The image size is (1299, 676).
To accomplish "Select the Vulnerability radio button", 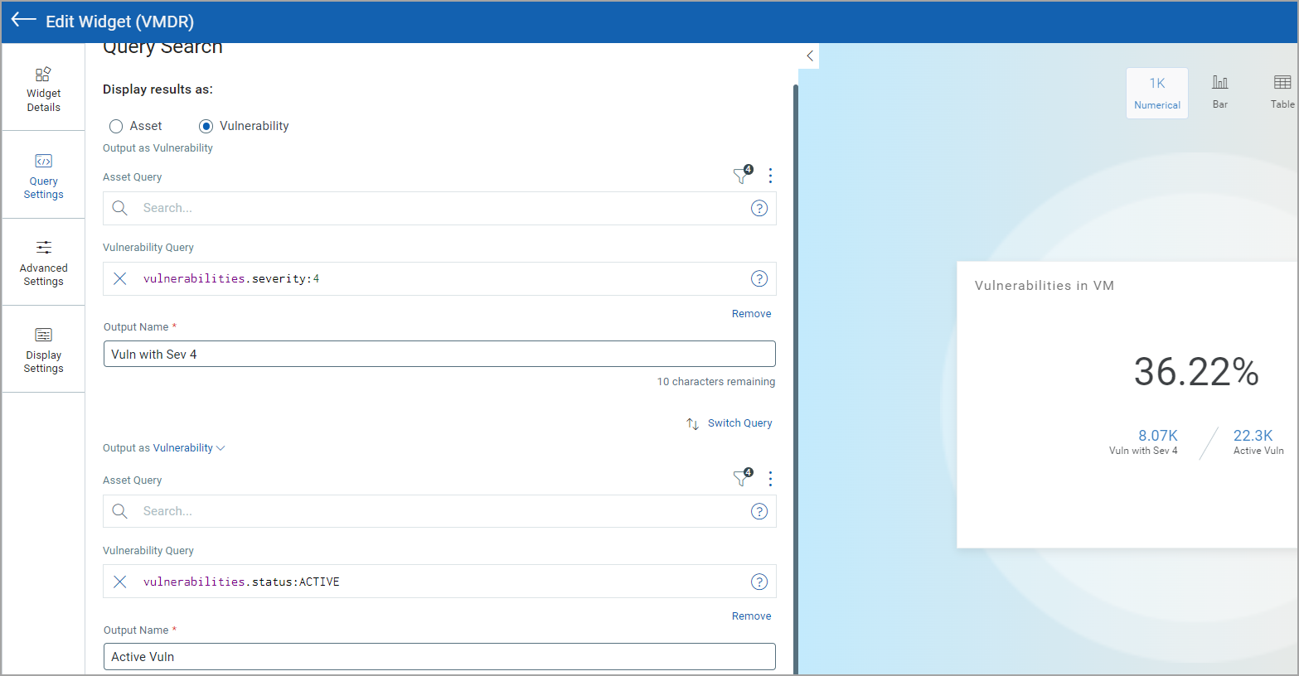I will tap(206, 126).
